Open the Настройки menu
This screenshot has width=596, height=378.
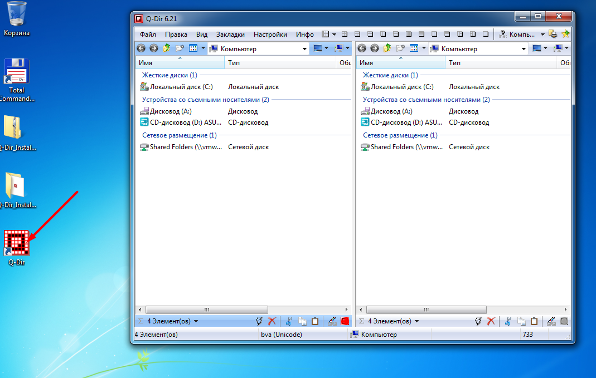pyautogui.click(x=270, y=34)
